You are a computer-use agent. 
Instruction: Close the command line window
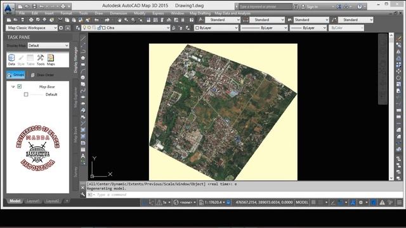tap(83, 187)
